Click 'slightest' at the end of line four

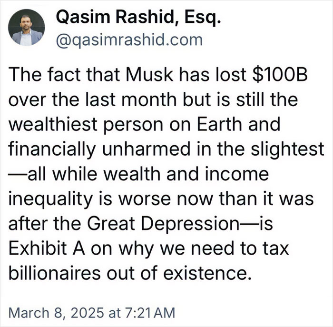pos(287,149)
